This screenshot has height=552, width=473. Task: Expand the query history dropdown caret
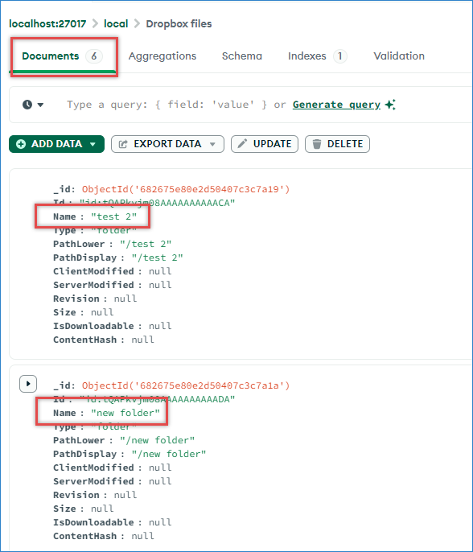[40, 105]
